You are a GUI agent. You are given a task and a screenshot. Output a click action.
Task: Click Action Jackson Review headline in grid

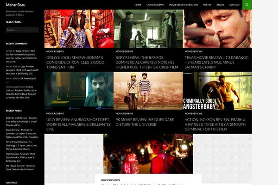coord(215,124)
